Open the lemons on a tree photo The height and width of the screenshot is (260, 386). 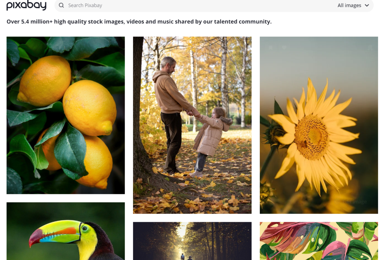pos(65,115)
